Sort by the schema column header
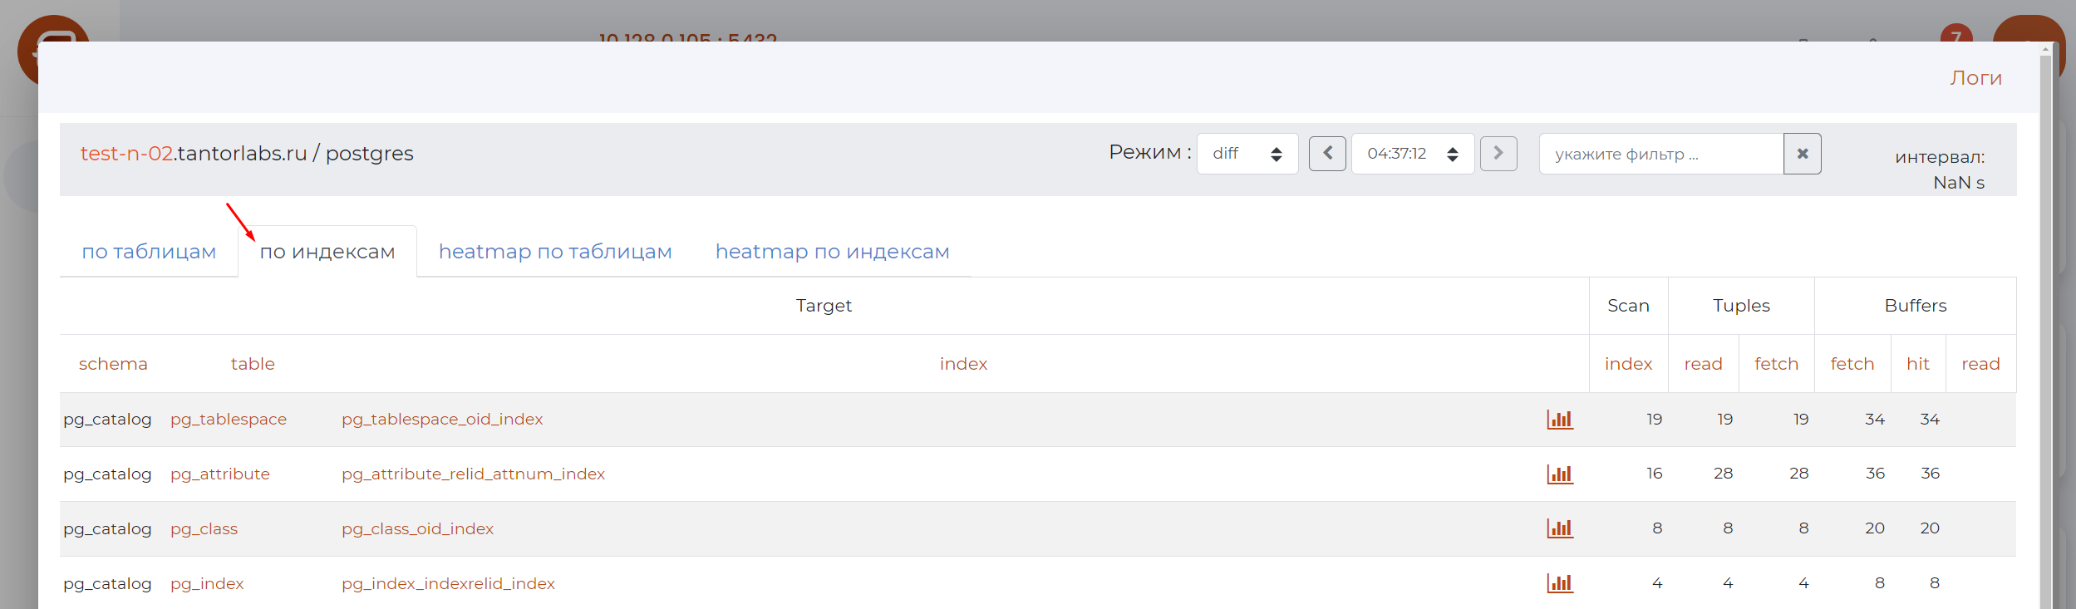This screenshot has width=2076, height=609. (x=113, y=364)
